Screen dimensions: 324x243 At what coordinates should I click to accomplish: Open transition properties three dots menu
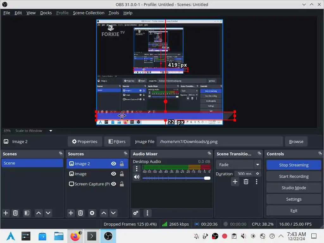[257, 182]
